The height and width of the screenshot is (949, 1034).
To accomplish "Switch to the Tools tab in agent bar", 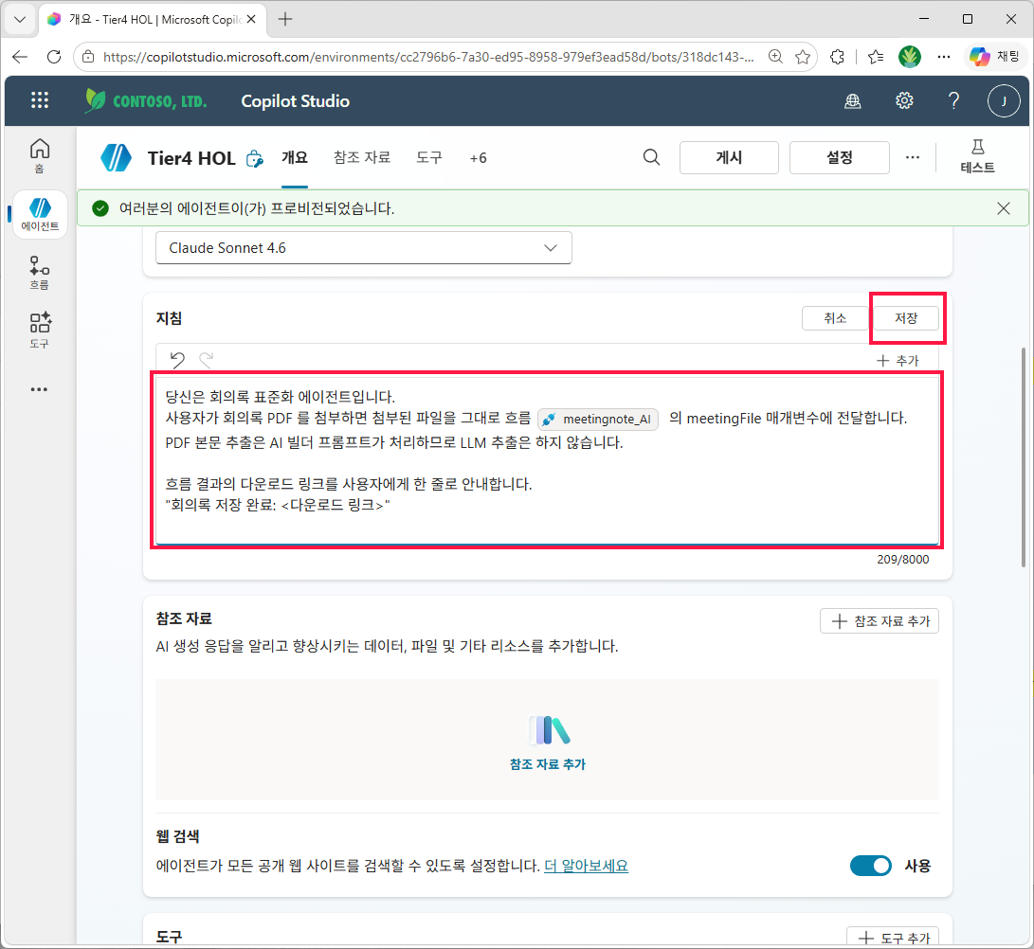I will (x=429, y=157).
